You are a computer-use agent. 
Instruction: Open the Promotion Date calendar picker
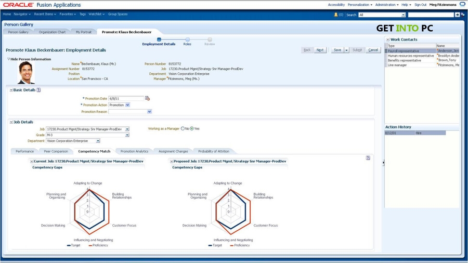[x=147, y=98]
